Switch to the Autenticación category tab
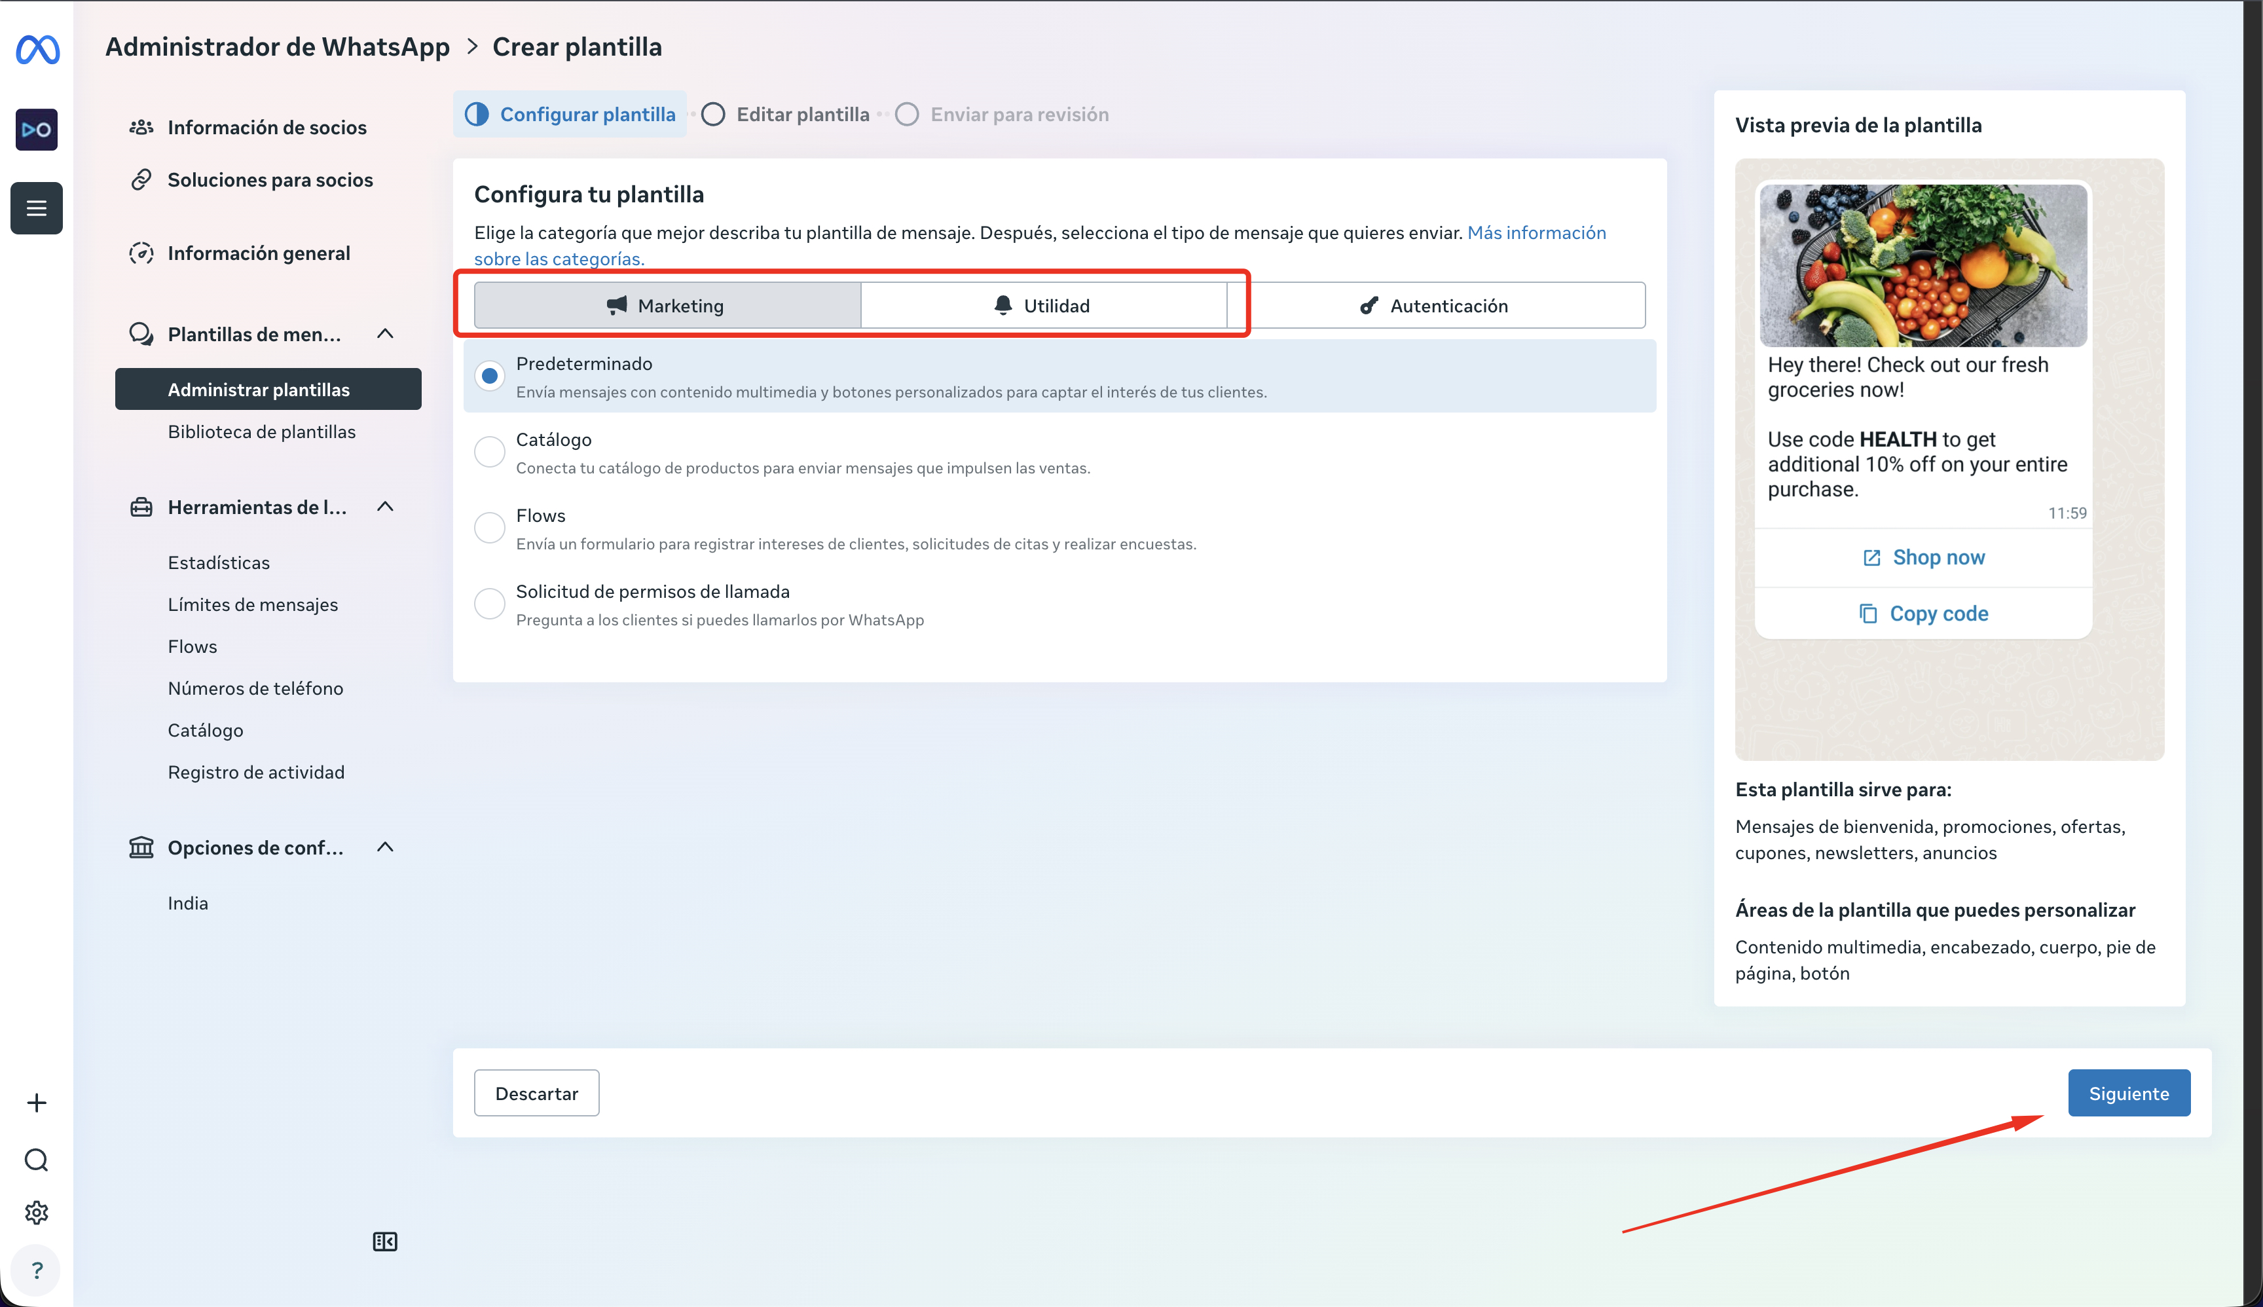Image resolution: width=2263 pixels, height=1307 pixels. 1435,305
